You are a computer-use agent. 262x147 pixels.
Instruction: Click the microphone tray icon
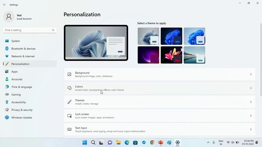[214, 143]
